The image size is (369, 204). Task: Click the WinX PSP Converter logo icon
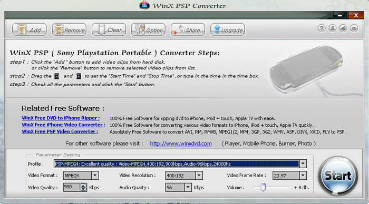(x=144, y=5)
